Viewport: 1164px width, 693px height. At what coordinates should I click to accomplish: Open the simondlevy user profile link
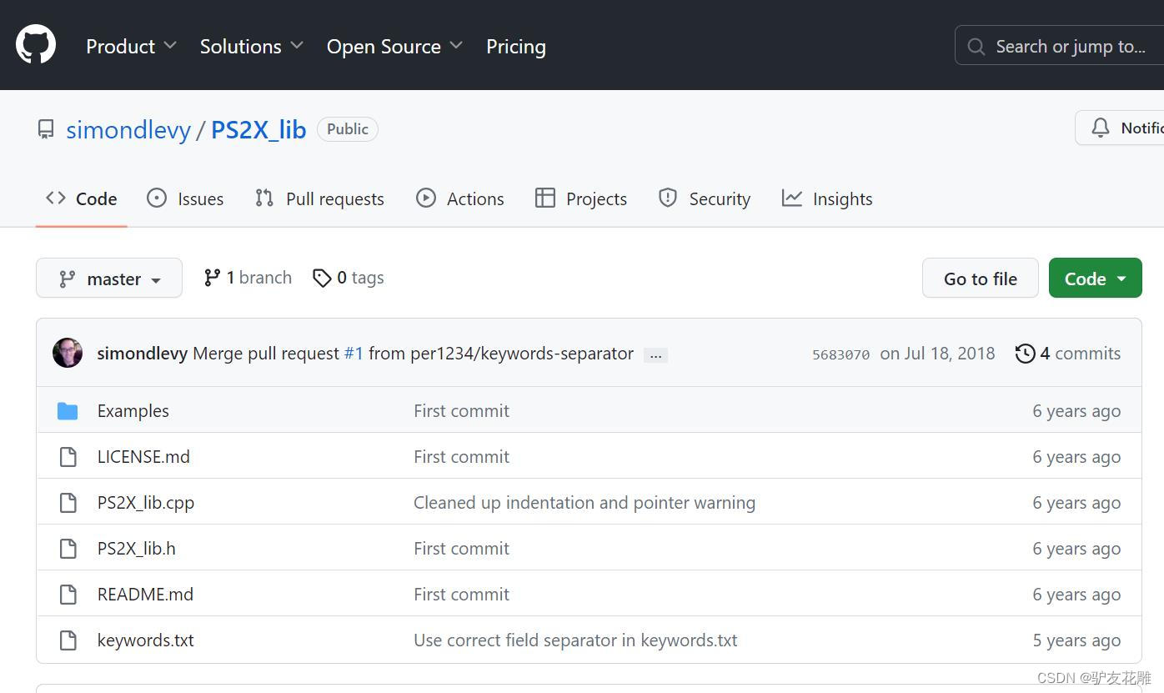pyautogui.click(x=128, y=130)
